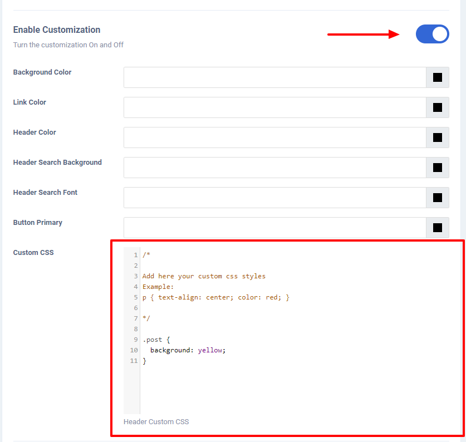The height and width of the screenshot is (442, 466).
Task: Focus the Header Search Font input field
Action: [275, 198]
